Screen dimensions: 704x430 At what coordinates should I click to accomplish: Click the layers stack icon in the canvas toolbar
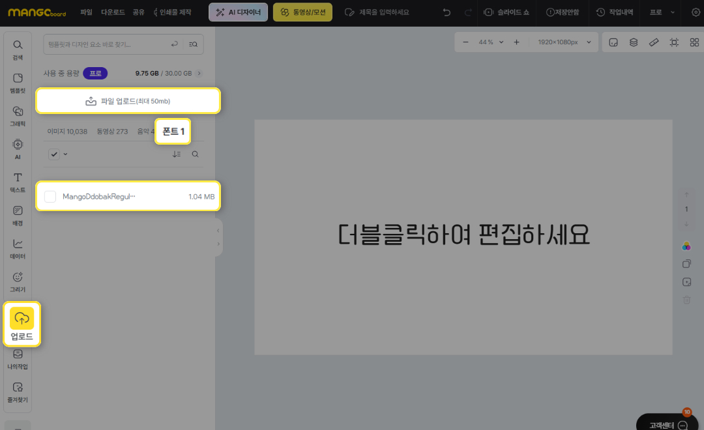click(633, 42)
